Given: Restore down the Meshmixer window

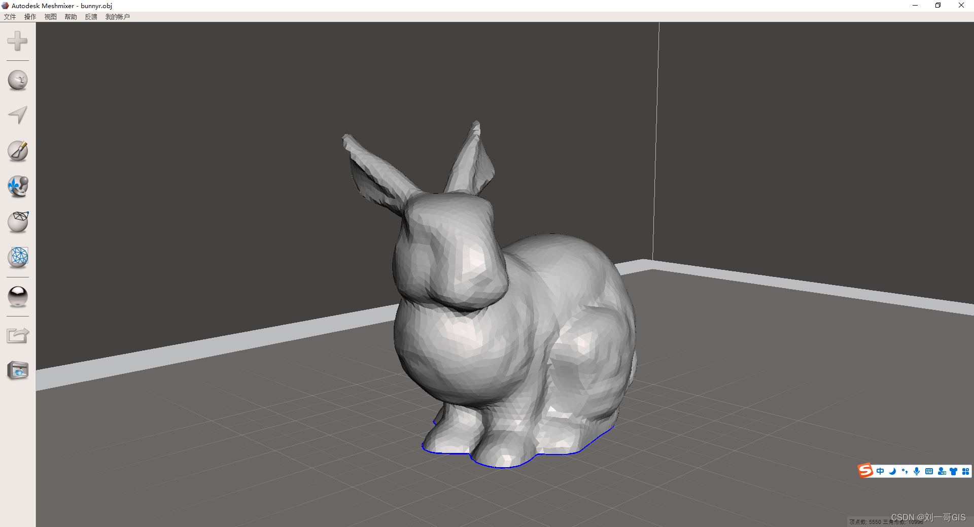Looking at the screenshot, I should click(x=938, y=6).
